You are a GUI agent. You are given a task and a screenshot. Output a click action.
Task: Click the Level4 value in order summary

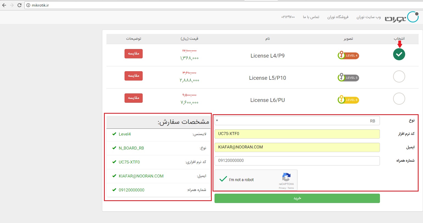(x=125, y=134)
